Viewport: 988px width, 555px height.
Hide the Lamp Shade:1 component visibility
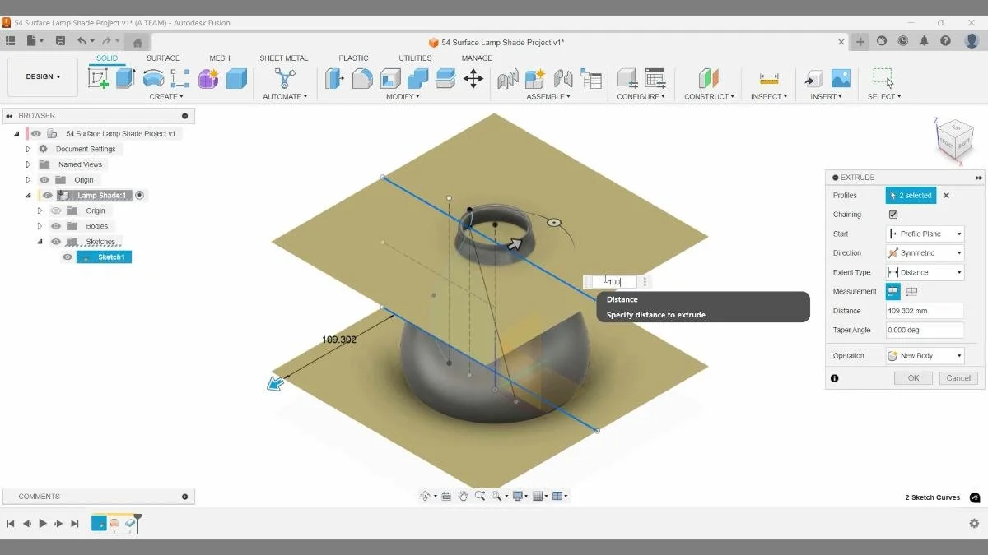[x=47, y=195]
